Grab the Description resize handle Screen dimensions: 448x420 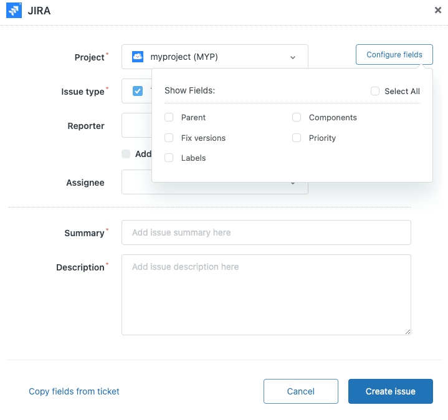coord(407,332)
